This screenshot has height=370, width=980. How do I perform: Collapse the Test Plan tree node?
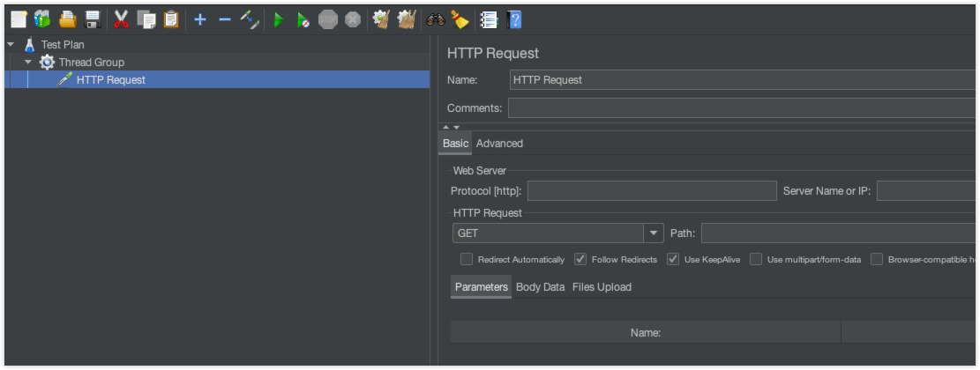(11, 45)
